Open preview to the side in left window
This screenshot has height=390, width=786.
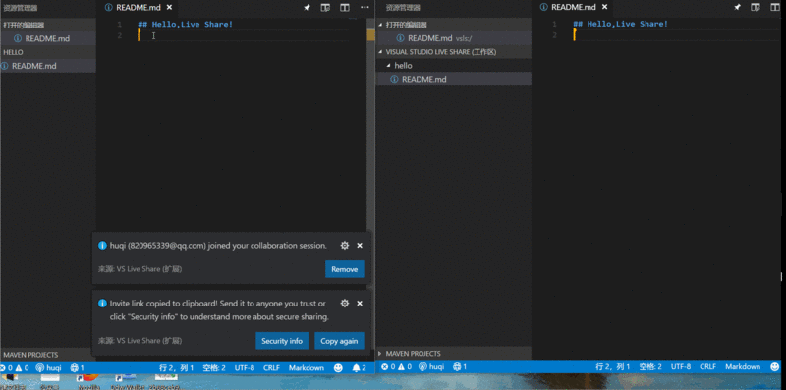coord(325,8)
